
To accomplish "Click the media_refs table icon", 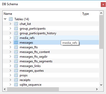I will click(16, 38).
